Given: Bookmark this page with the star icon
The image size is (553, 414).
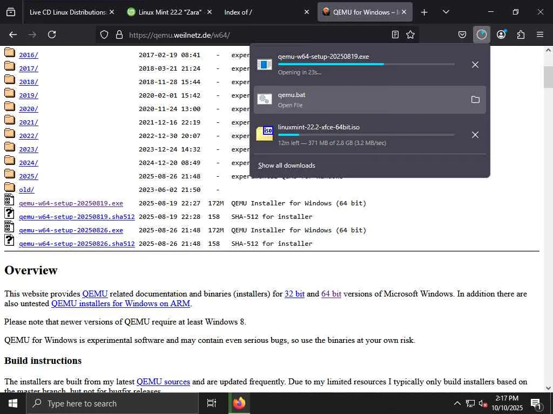Looking at the screenshot, I should click(410, 34).
